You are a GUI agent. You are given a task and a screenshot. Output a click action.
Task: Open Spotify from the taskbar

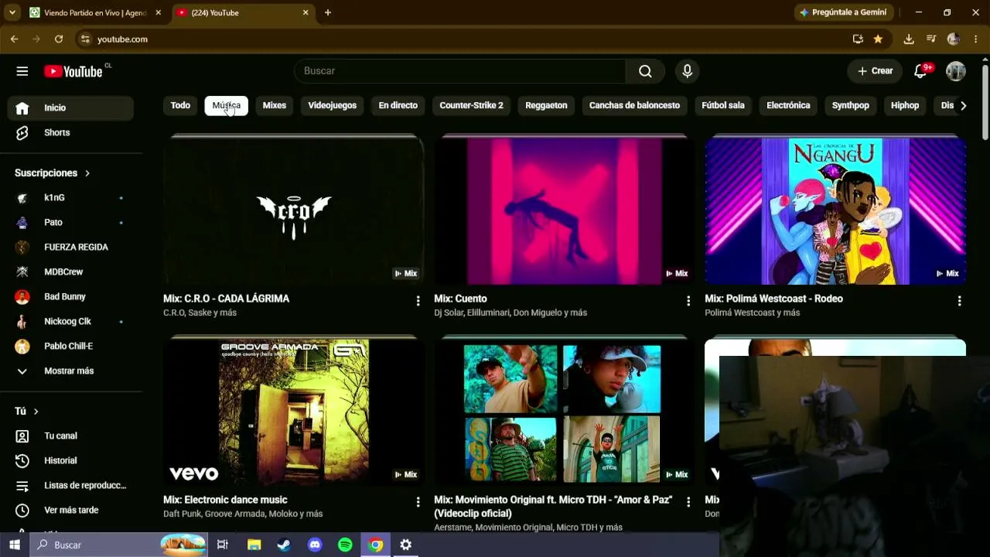coord(345,545)
